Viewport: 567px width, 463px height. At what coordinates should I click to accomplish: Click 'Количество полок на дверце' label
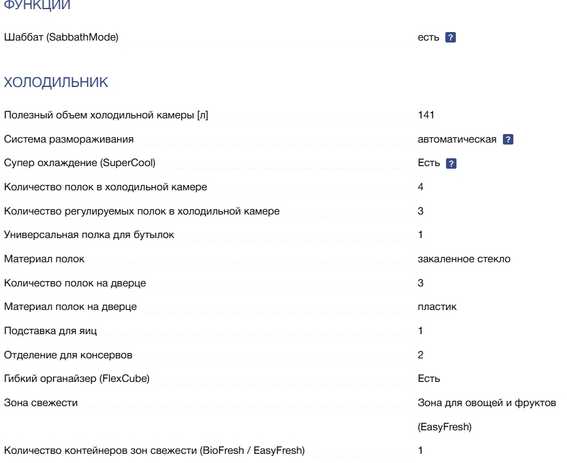75,283
